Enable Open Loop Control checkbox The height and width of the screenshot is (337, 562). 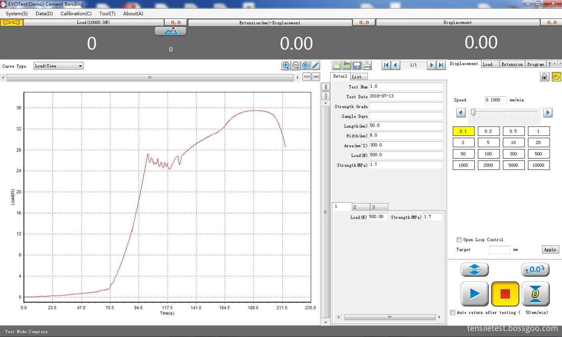pyautogui.click(x=459, y=240)
